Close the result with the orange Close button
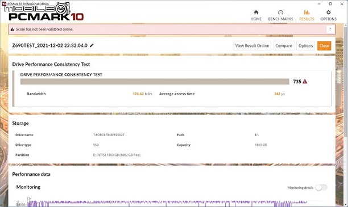The image size is (348, 207). tap(324, 45)
